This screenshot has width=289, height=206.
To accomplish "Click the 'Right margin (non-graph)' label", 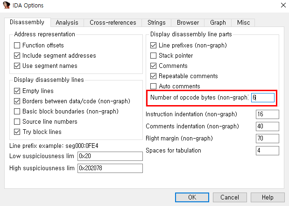I will pos(179,138).
